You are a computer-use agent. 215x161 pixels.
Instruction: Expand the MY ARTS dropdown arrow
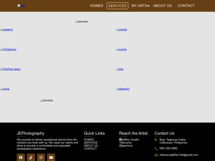(x=149, y=6)
